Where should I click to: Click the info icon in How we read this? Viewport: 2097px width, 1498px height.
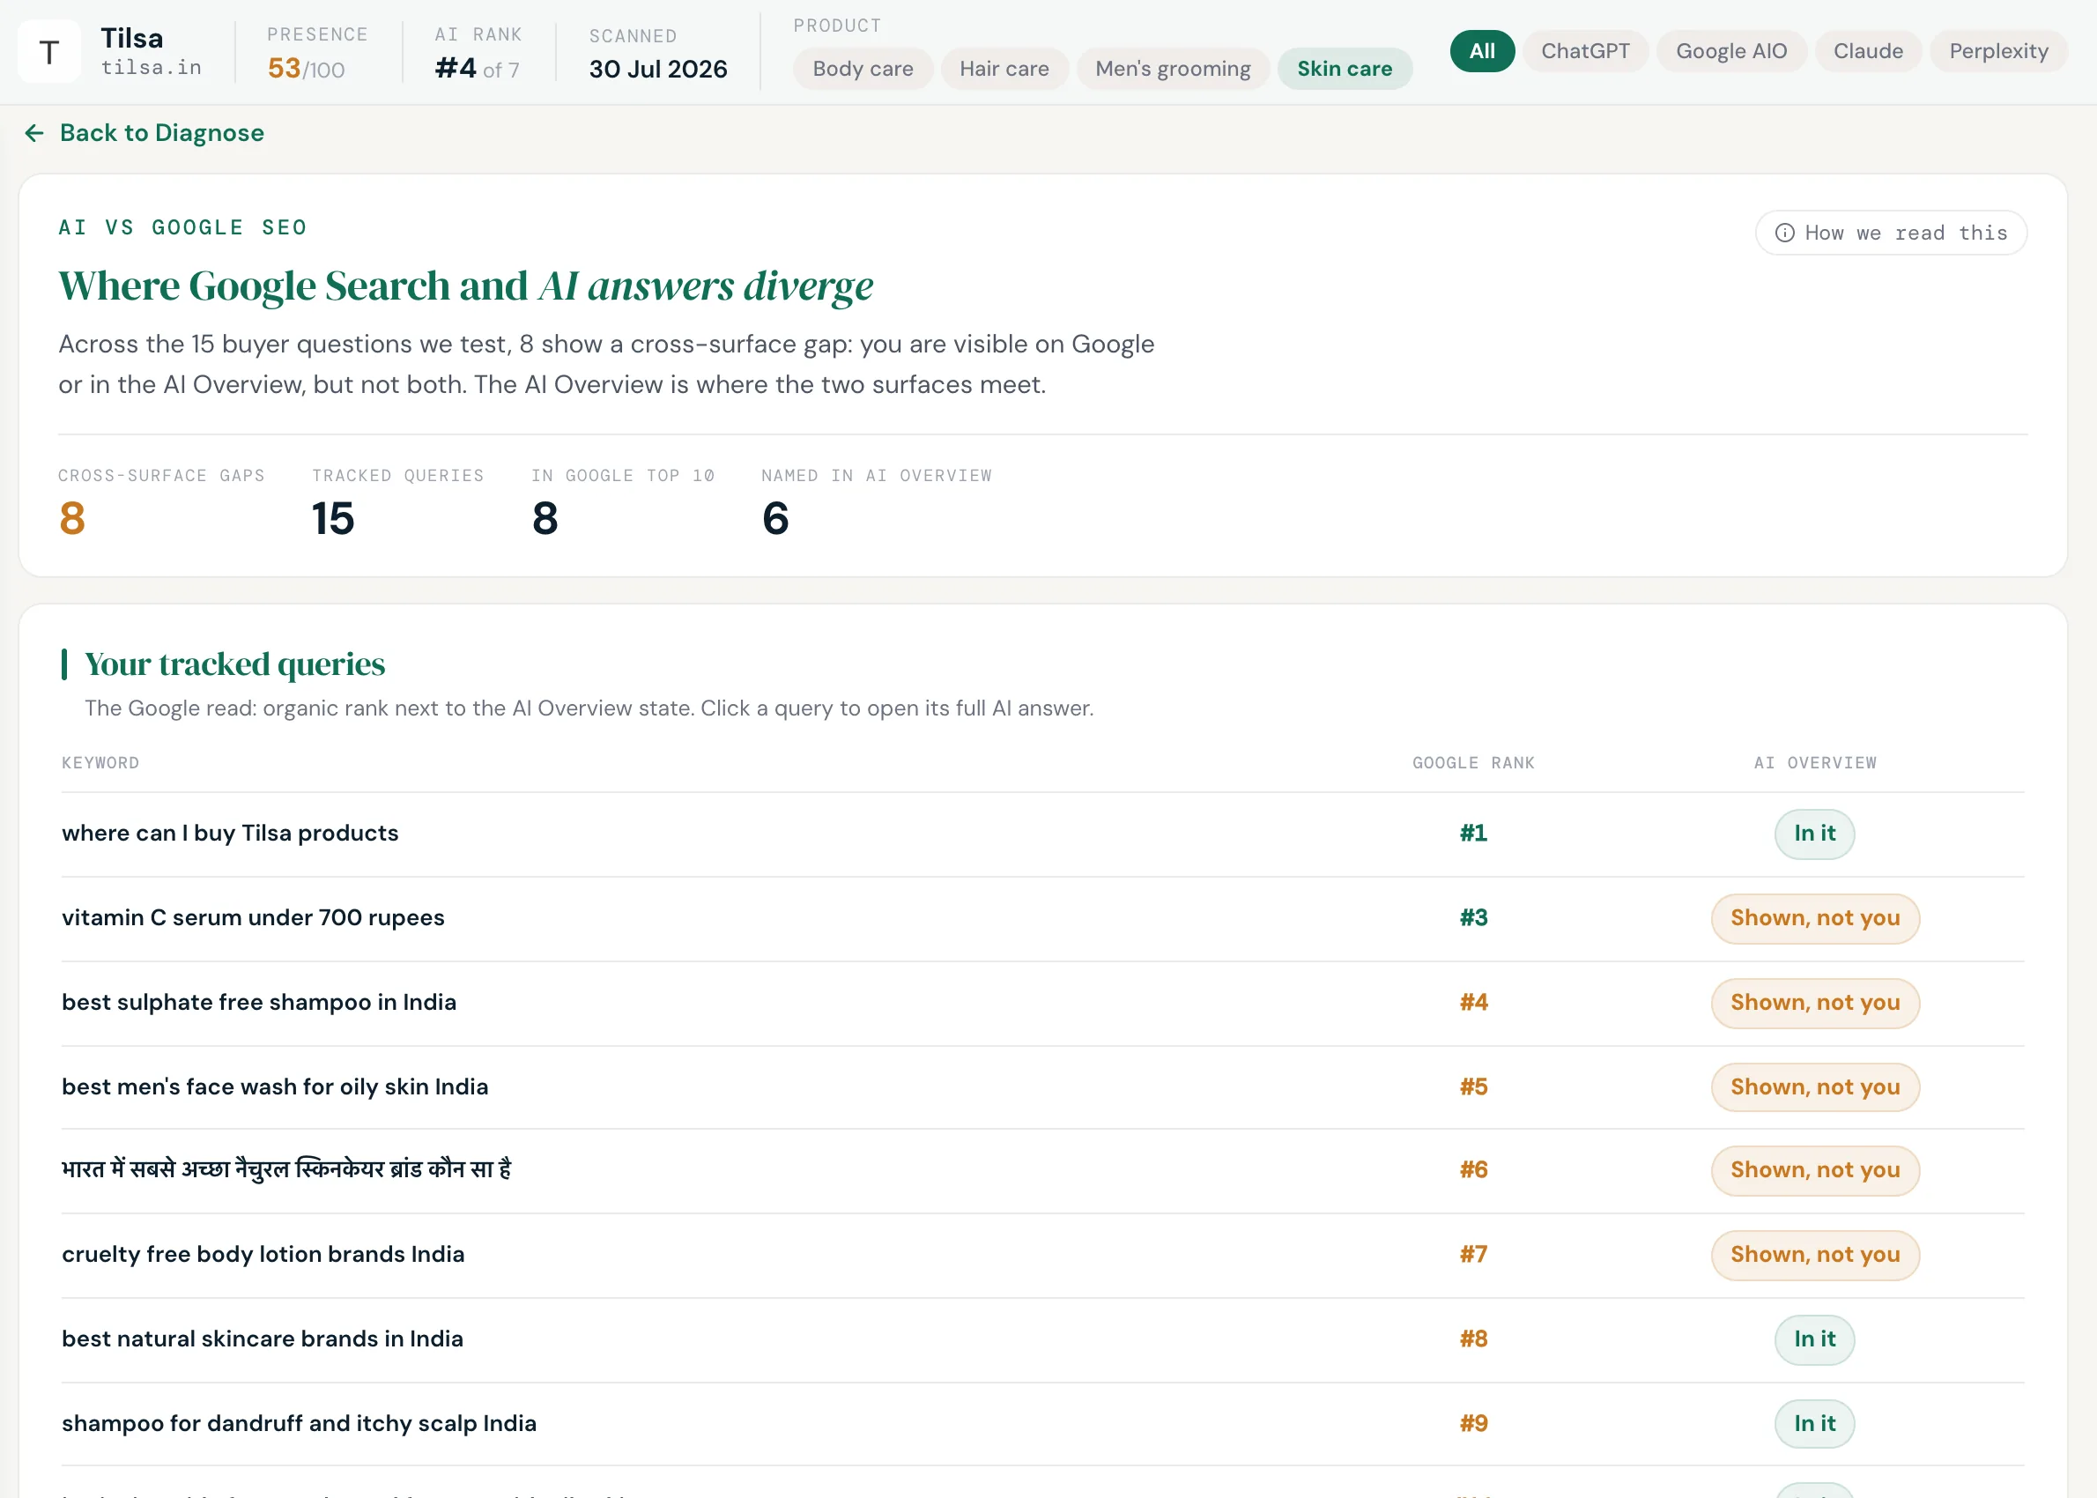(x=1784, y=233)
